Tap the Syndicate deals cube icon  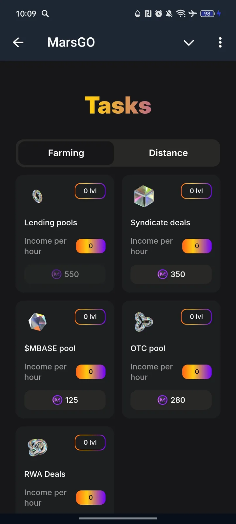tap(144, 196)
